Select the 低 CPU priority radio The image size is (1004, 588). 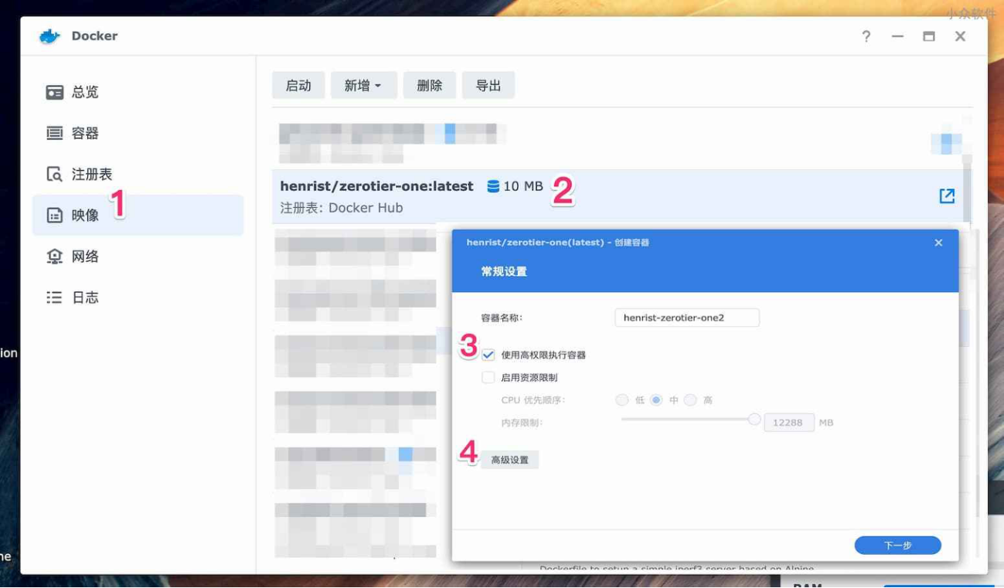[622, 399]
